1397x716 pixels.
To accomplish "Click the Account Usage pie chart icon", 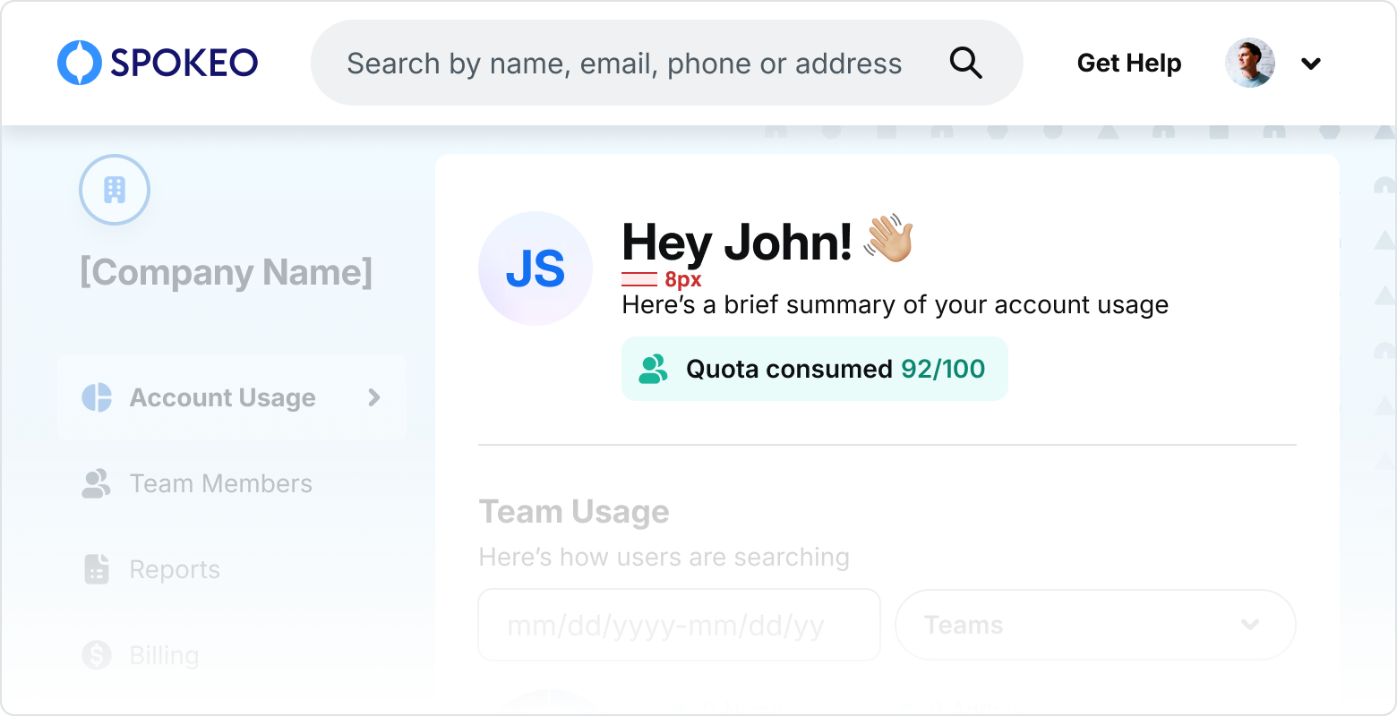I will click(x=97, y=397).
